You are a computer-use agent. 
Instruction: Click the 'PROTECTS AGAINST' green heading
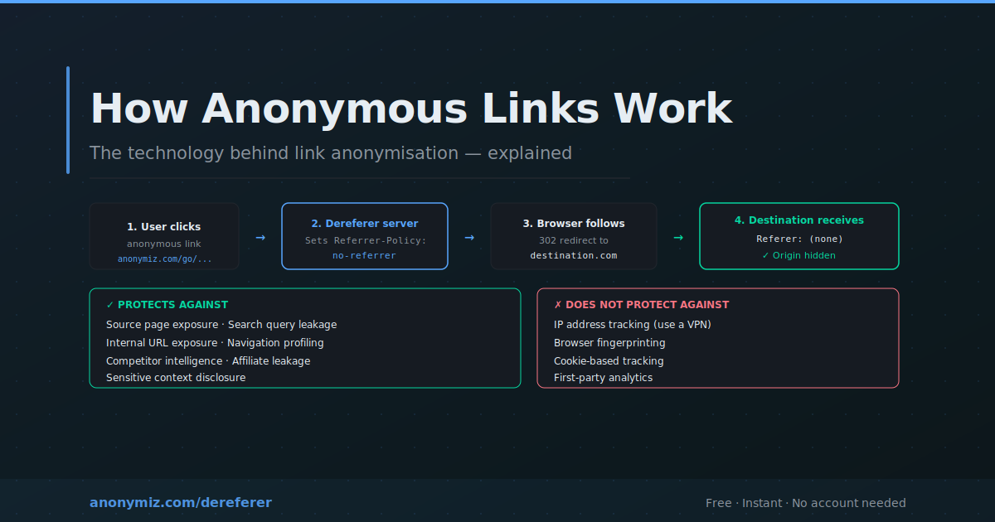[x=167, y=305]
